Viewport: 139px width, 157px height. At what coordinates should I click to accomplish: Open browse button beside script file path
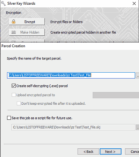137,127
